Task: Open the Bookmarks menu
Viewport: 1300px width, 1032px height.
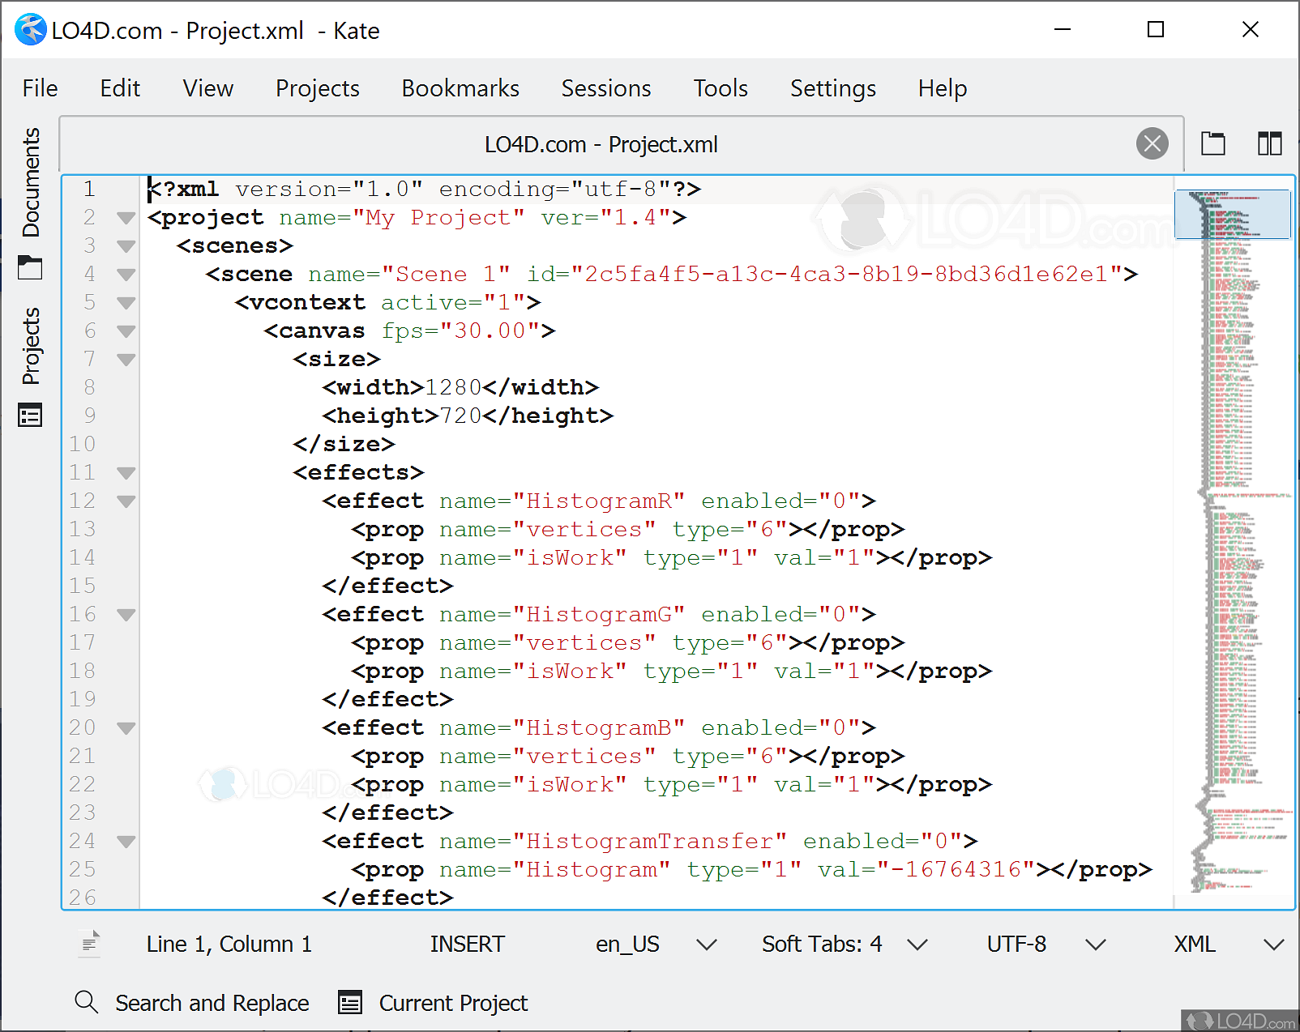Action: click(460, 88)
